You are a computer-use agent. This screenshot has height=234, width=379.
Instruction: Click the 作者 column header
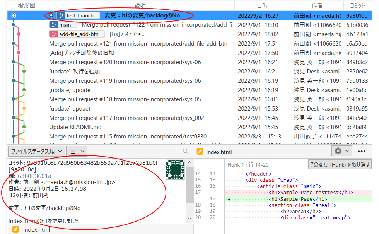click(x=317, y=5)
